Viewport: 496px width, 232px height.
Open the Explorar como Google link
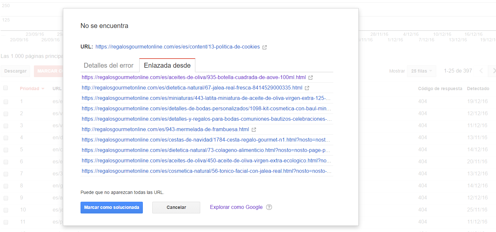pyautogui.click(x=236, y=207)
